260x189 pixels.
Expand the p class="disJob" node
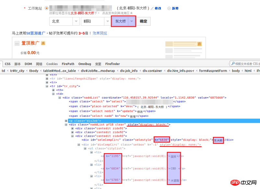[x=66, y=121]
